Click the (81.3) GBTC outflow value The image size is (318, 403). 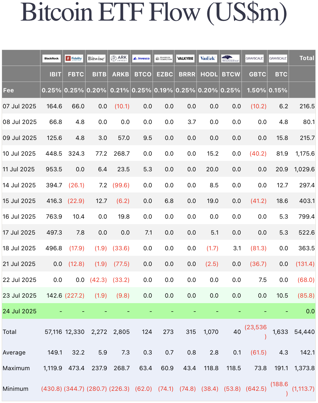tap(258, 248)
